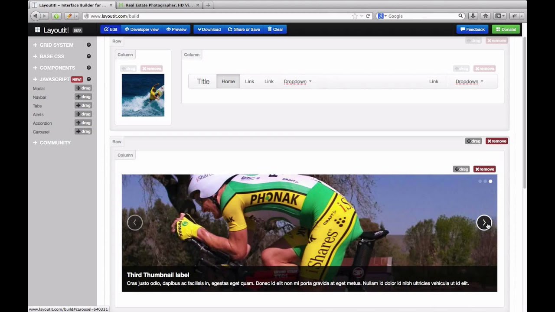
Task: Click drag handle for Alerts
Action: coord(83,114)
